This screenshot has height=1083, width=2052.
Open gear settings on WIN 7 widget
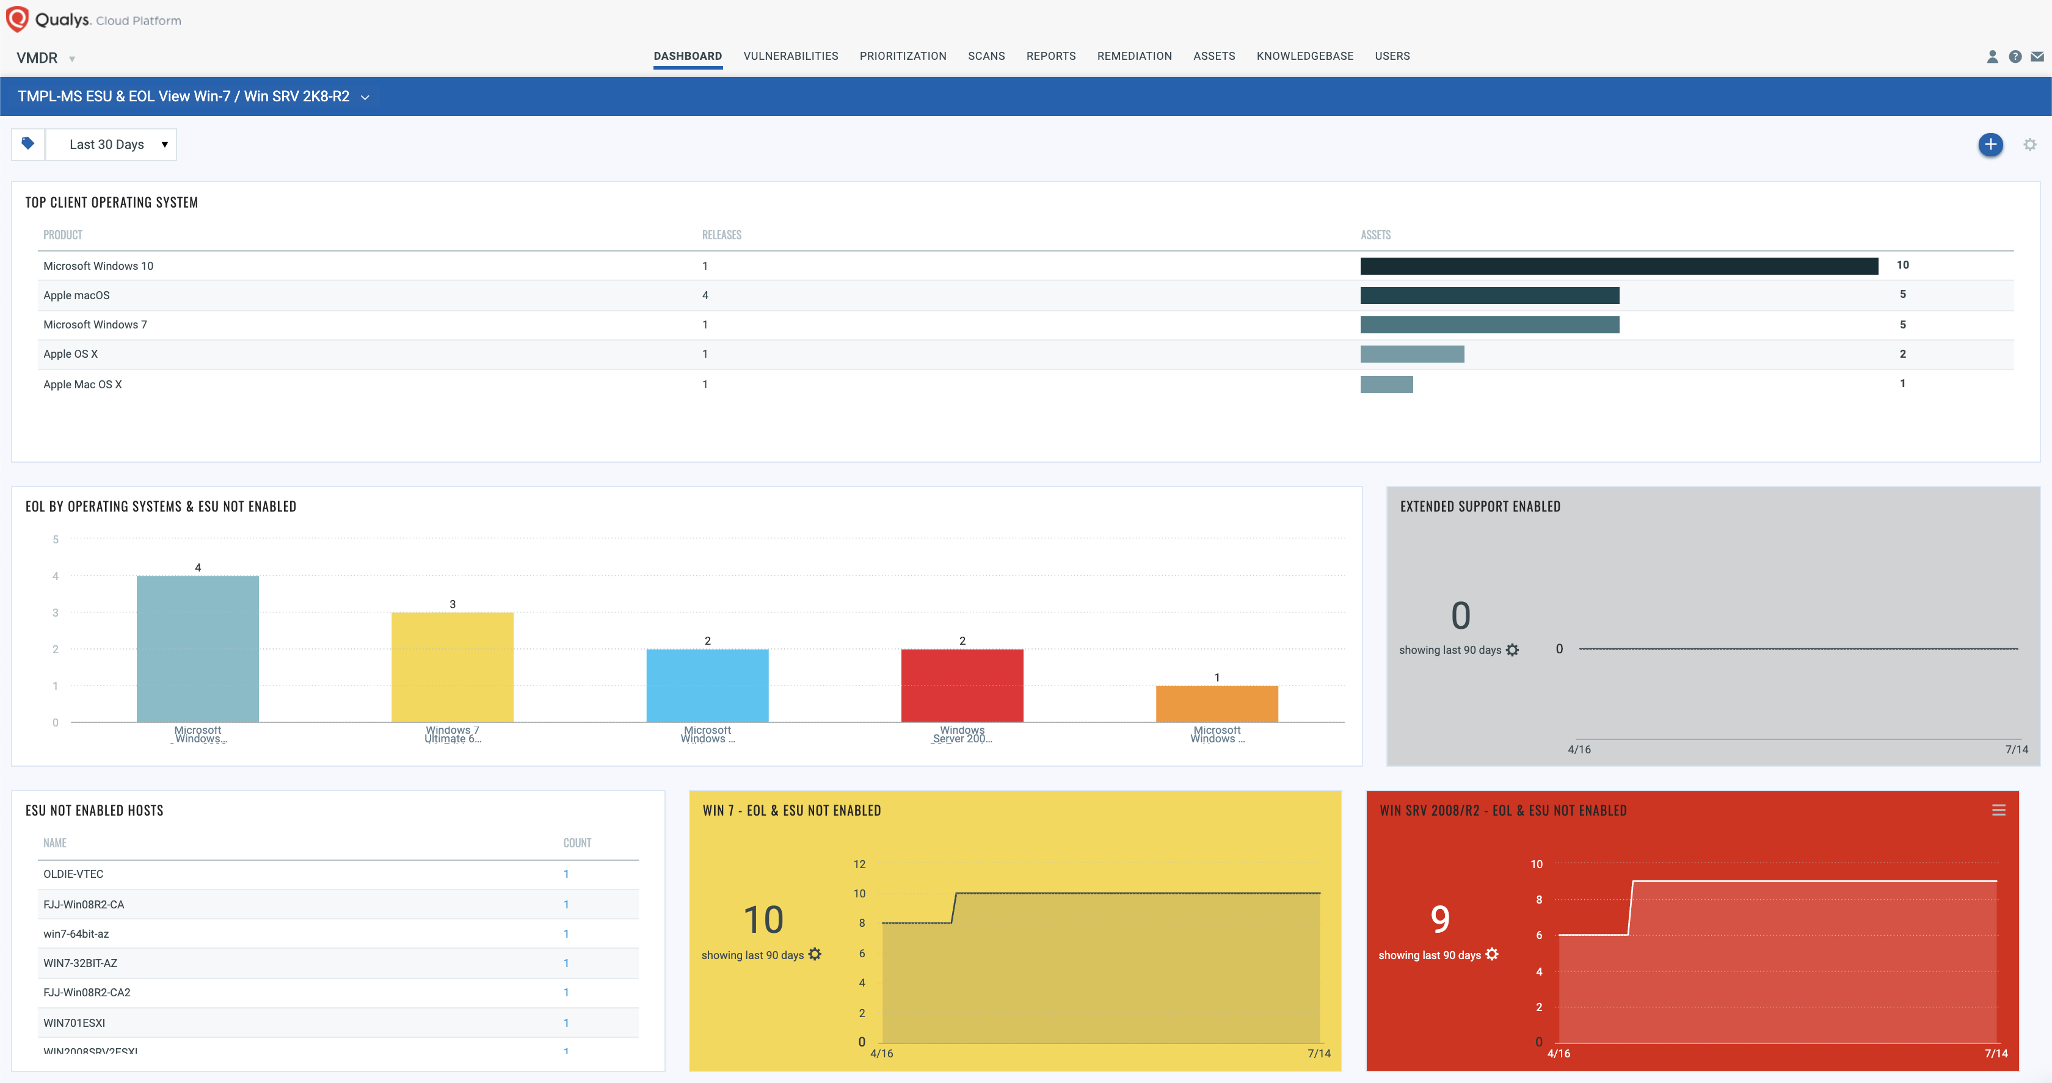[815, 954]
